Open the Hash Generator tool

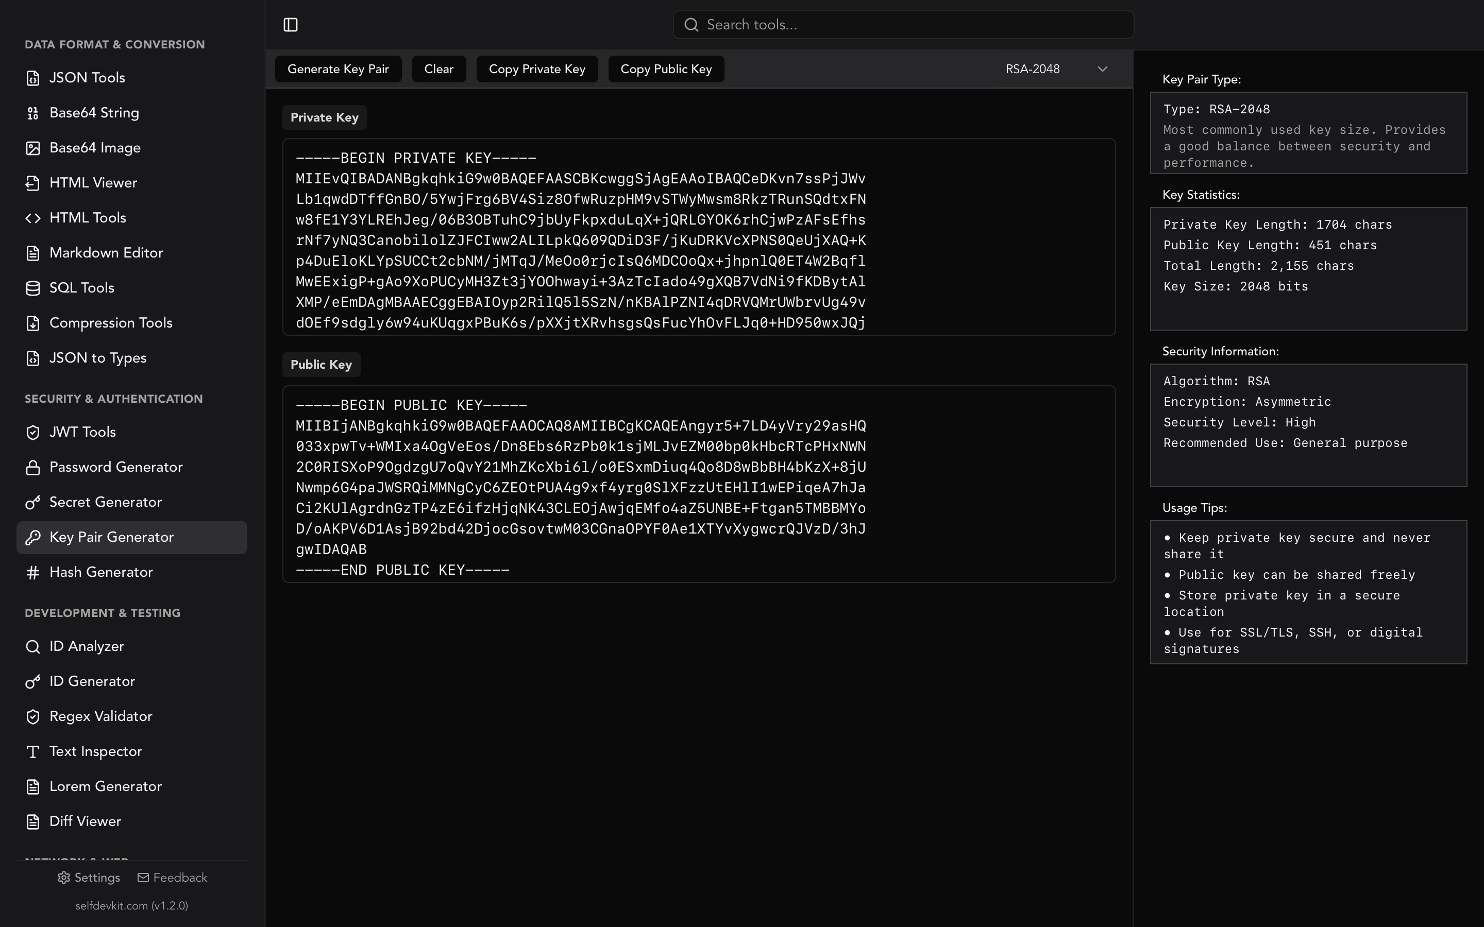132,572
